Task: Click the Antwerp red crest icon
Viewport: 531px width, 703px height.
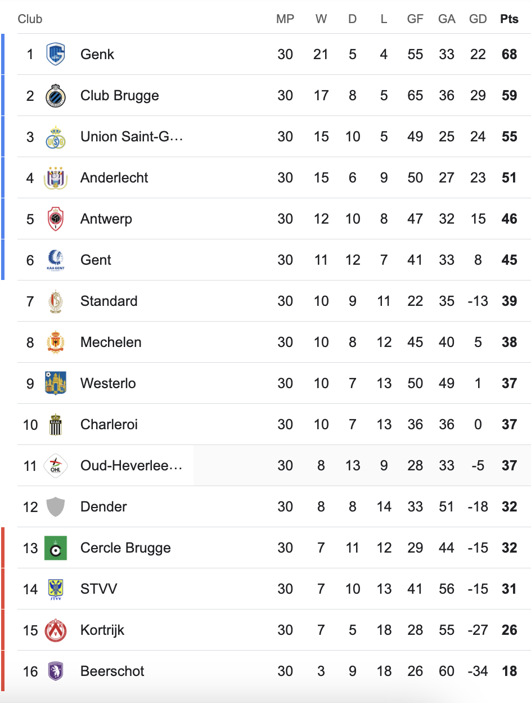Action: [56, 219]
